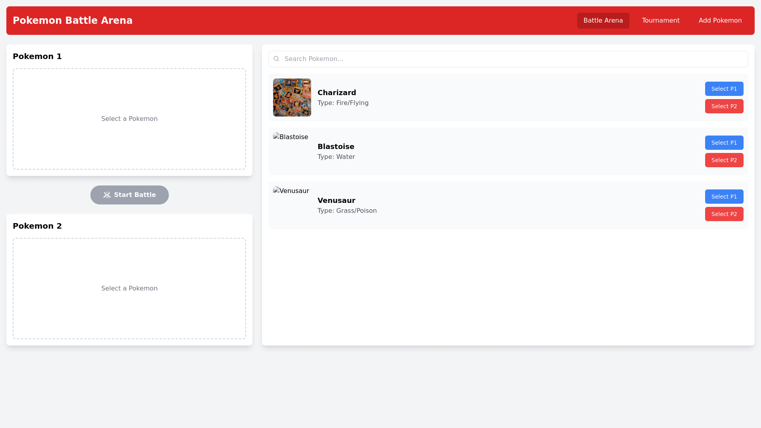Choose Blastoise for P2
This screenshot has width=761, height=428.
click(x=724, y=160)
